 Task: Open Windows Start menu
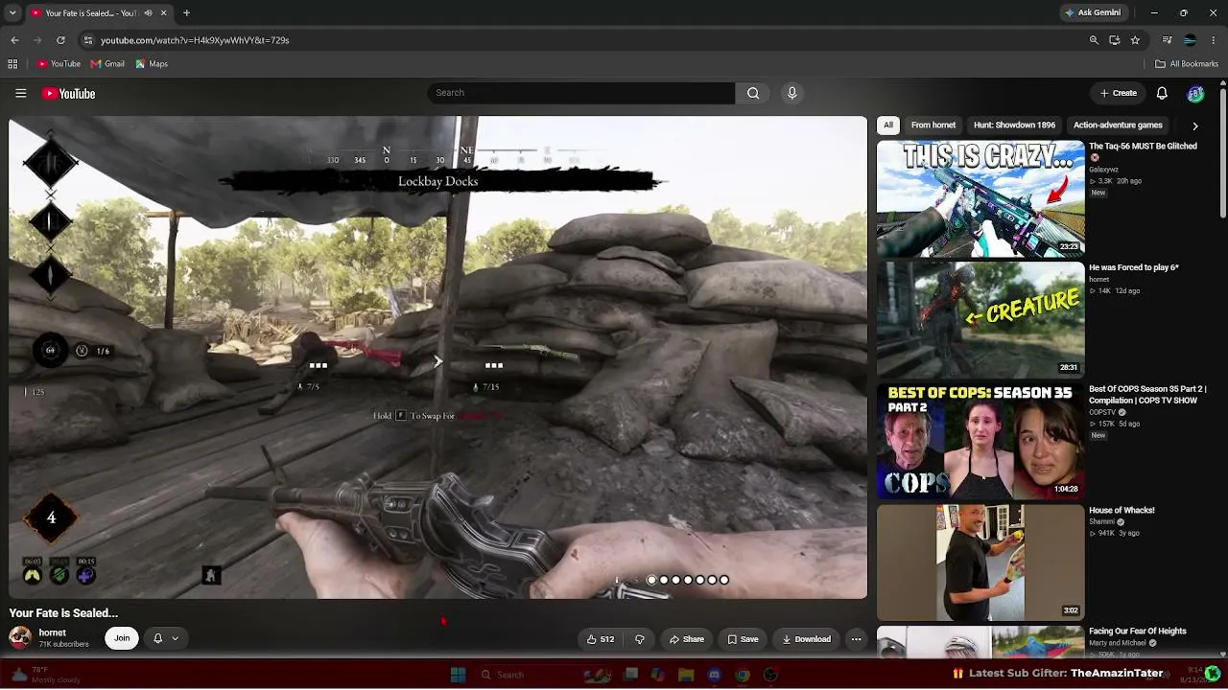coord(458,675)
